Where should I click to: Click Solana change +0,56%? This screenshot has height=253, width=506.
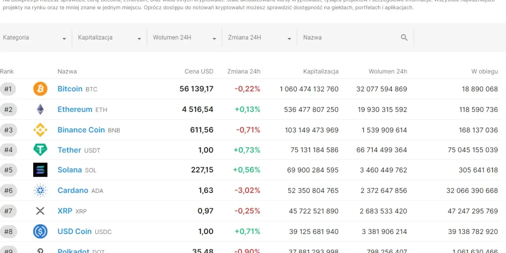[x=247, y=170]
